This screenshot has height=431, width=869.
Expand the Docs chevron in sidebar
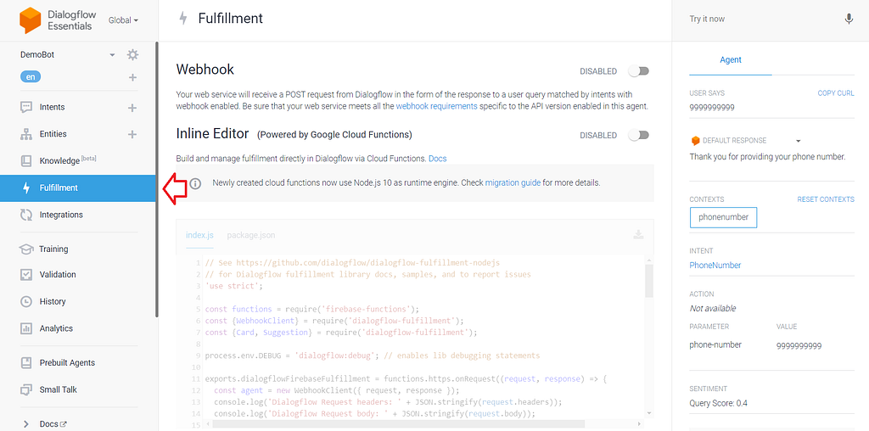click(x=26, y=424)
